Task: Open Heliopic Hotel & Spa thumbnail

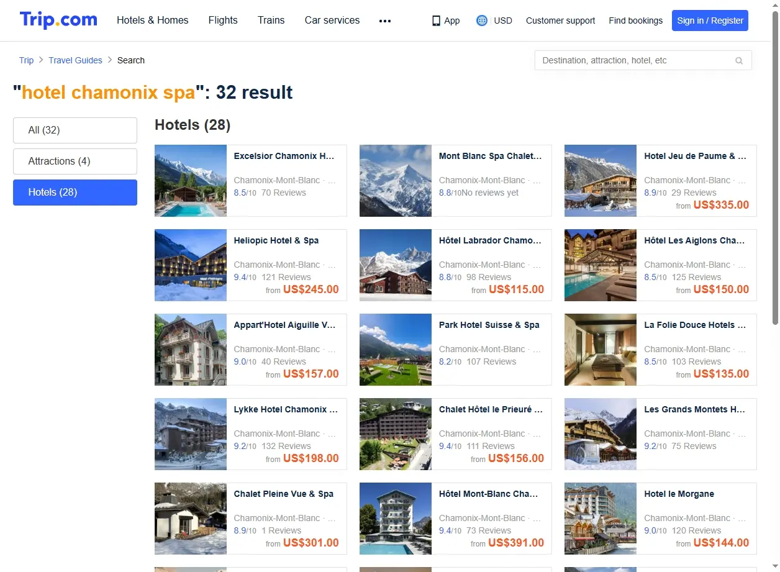Action: pyautogui.click(x=191, y=265)
